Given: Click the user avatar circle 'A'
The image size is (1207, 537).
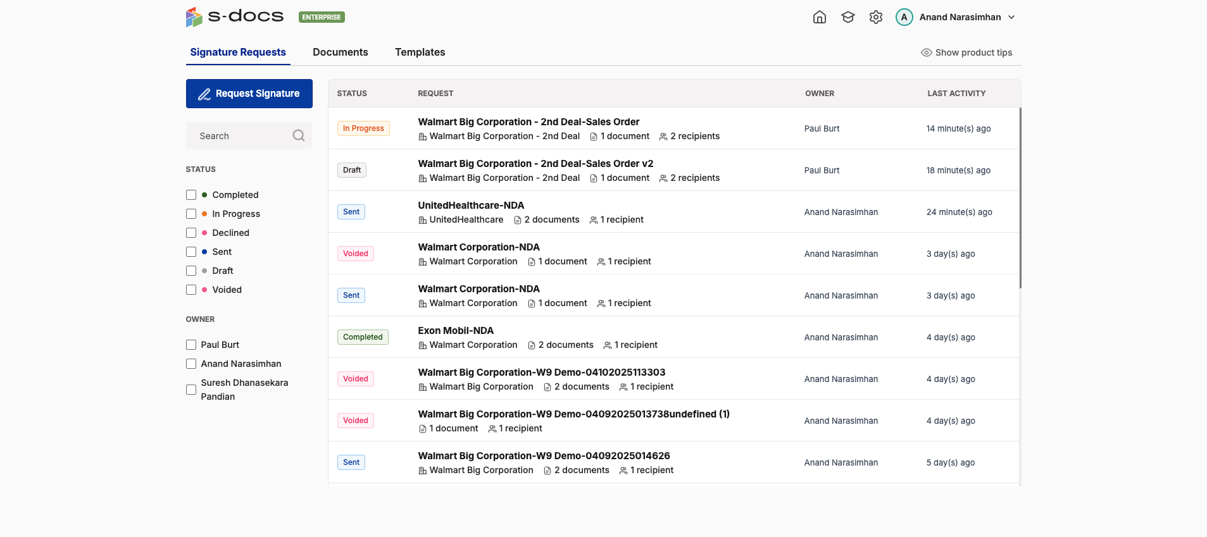Looking at the screenshot, I should tap(904, 17).
